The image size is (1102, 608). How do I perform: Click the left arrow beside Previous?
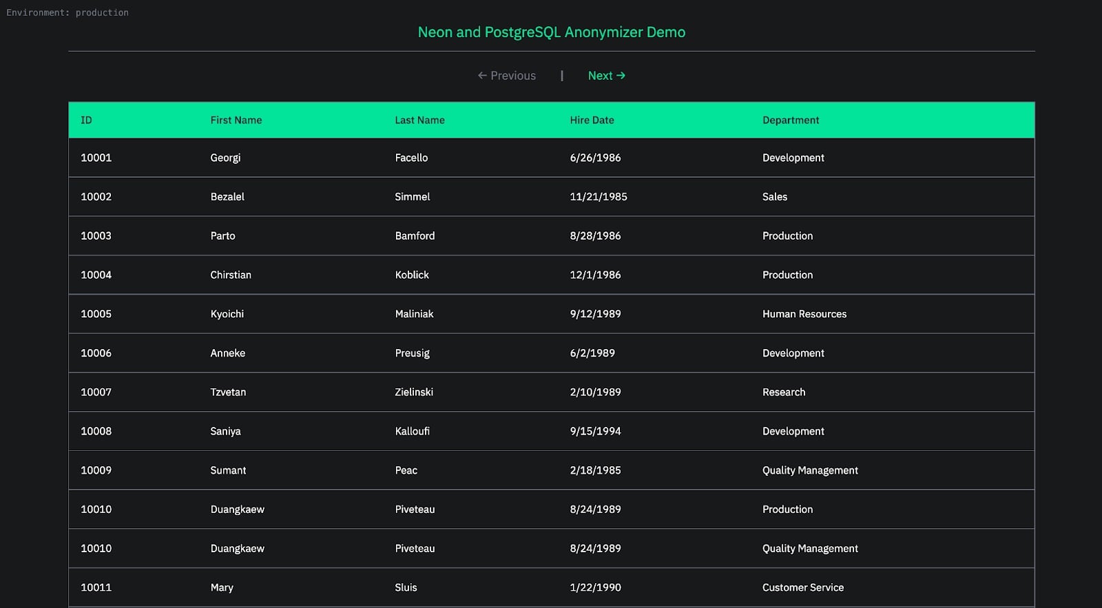coord(482,76)
